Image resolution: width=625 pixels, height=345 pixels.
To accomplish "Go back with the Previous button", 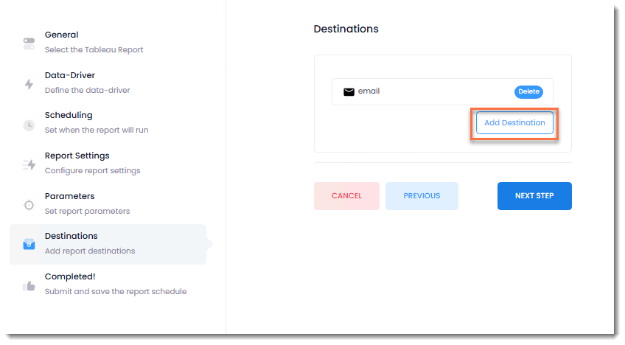I will 422,196.
